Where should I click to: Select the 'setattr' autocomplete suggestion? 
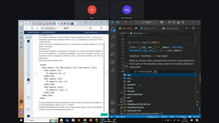point(160,85)
